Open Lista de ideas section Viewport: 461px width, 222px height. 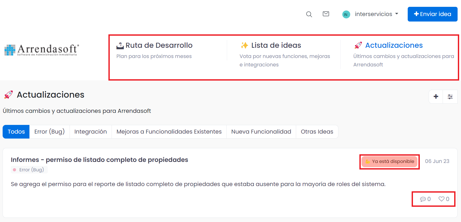[276, 45]
